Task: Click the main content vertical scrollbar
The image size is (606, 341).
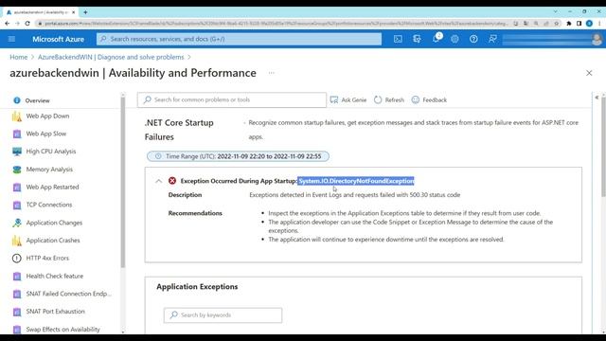Action: (603, 147)
